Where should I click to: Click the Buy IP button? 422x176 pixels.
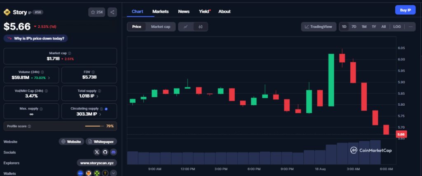406,10
